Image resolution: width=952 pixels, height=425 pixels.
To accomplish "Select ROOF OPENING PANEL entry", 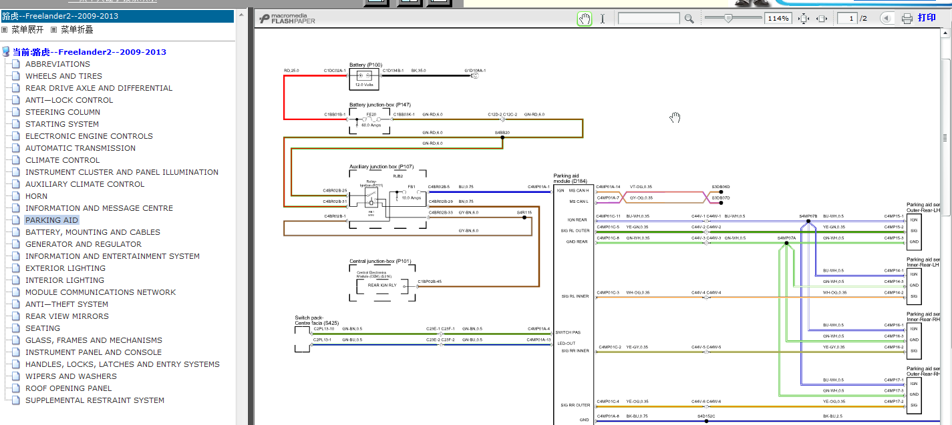I will tap(68, 388).
